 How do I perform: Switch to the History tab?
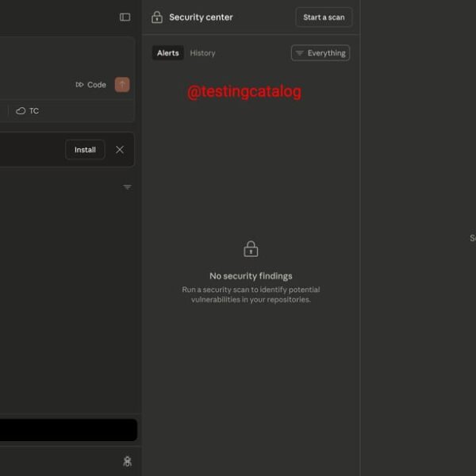(202, 53)
